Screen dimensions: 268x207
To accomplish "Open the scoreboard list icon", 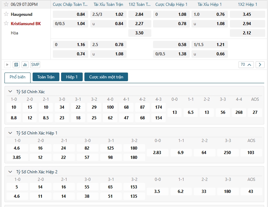I will [x=16, y=65].
